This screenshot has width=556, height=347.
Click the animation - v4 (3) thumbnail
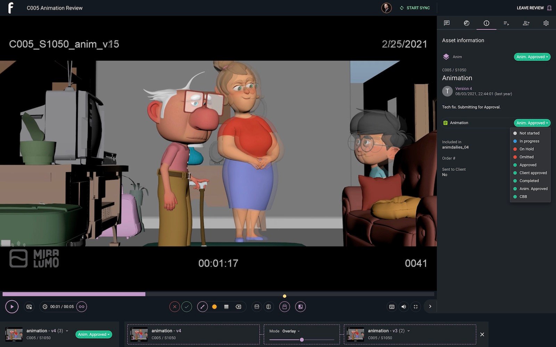pos(14,335)
